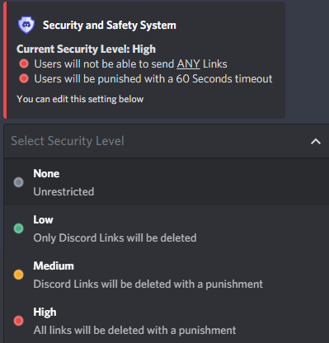The image size is (329, 343).
Task: Click the Security and Safety System title
Action: tap(110, 26)
